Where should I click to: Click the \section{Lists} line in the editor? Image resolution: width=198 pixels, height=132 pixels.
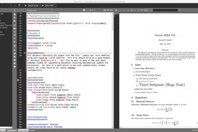pyautogui.click(x=35, y=77)
